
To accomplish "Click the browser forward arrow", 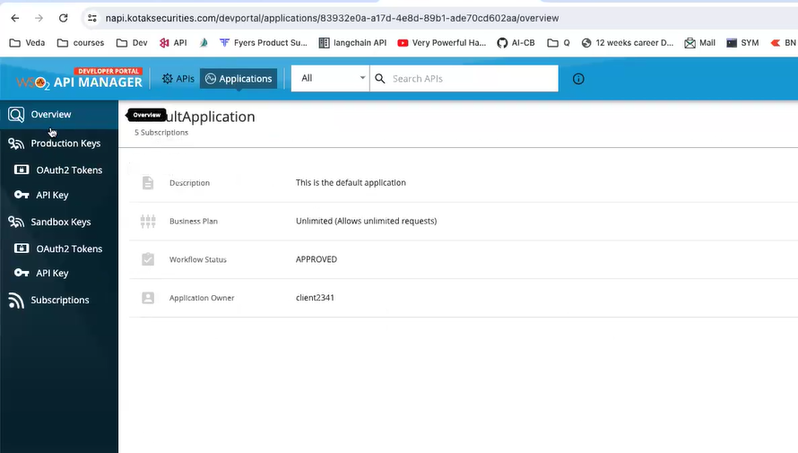I will [x=39, y=18].
